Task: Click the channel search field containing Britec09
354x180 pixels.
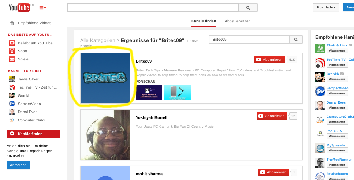Action: point(249,40)
